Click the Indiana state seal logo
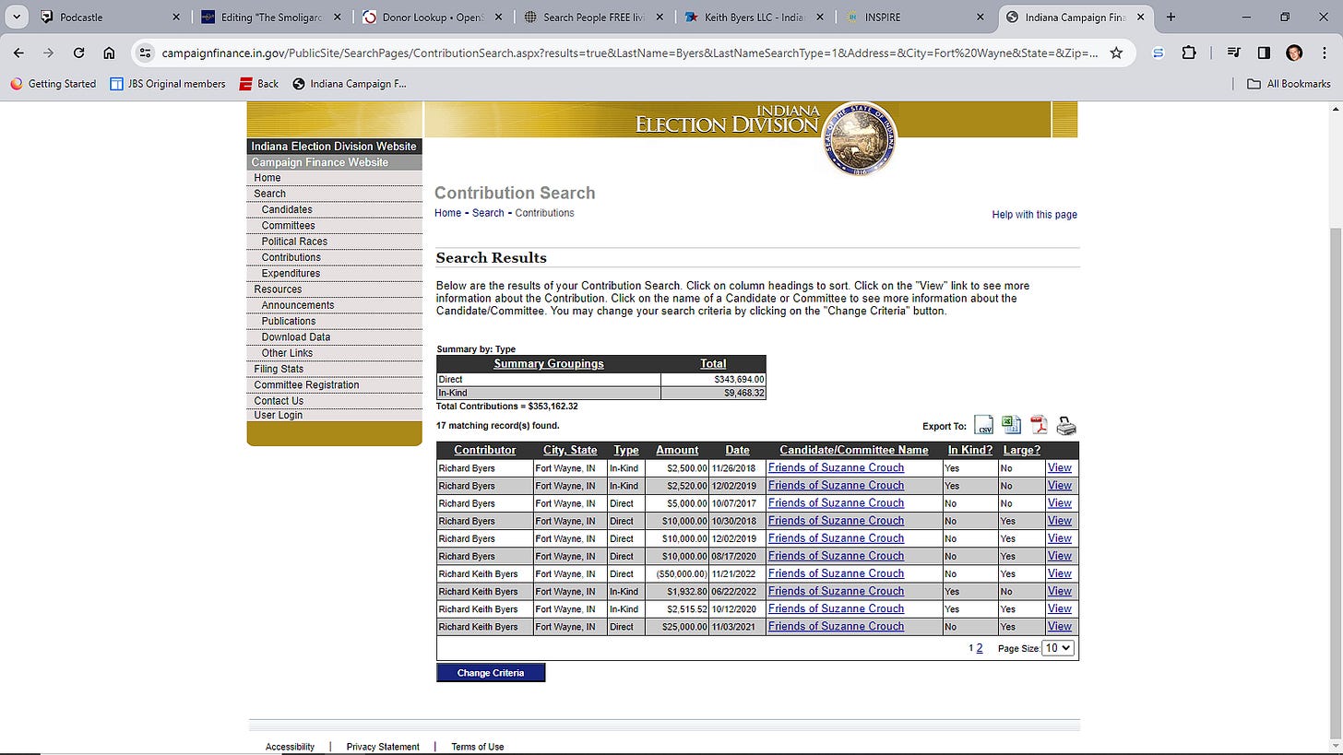The height and width of the screenshot is (755, 1343). coord(859,139)
